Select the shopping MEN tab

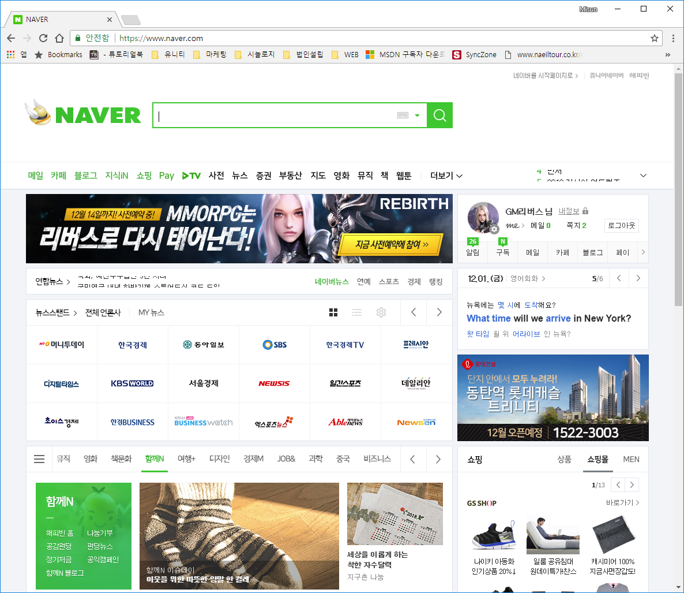[631, 460]
